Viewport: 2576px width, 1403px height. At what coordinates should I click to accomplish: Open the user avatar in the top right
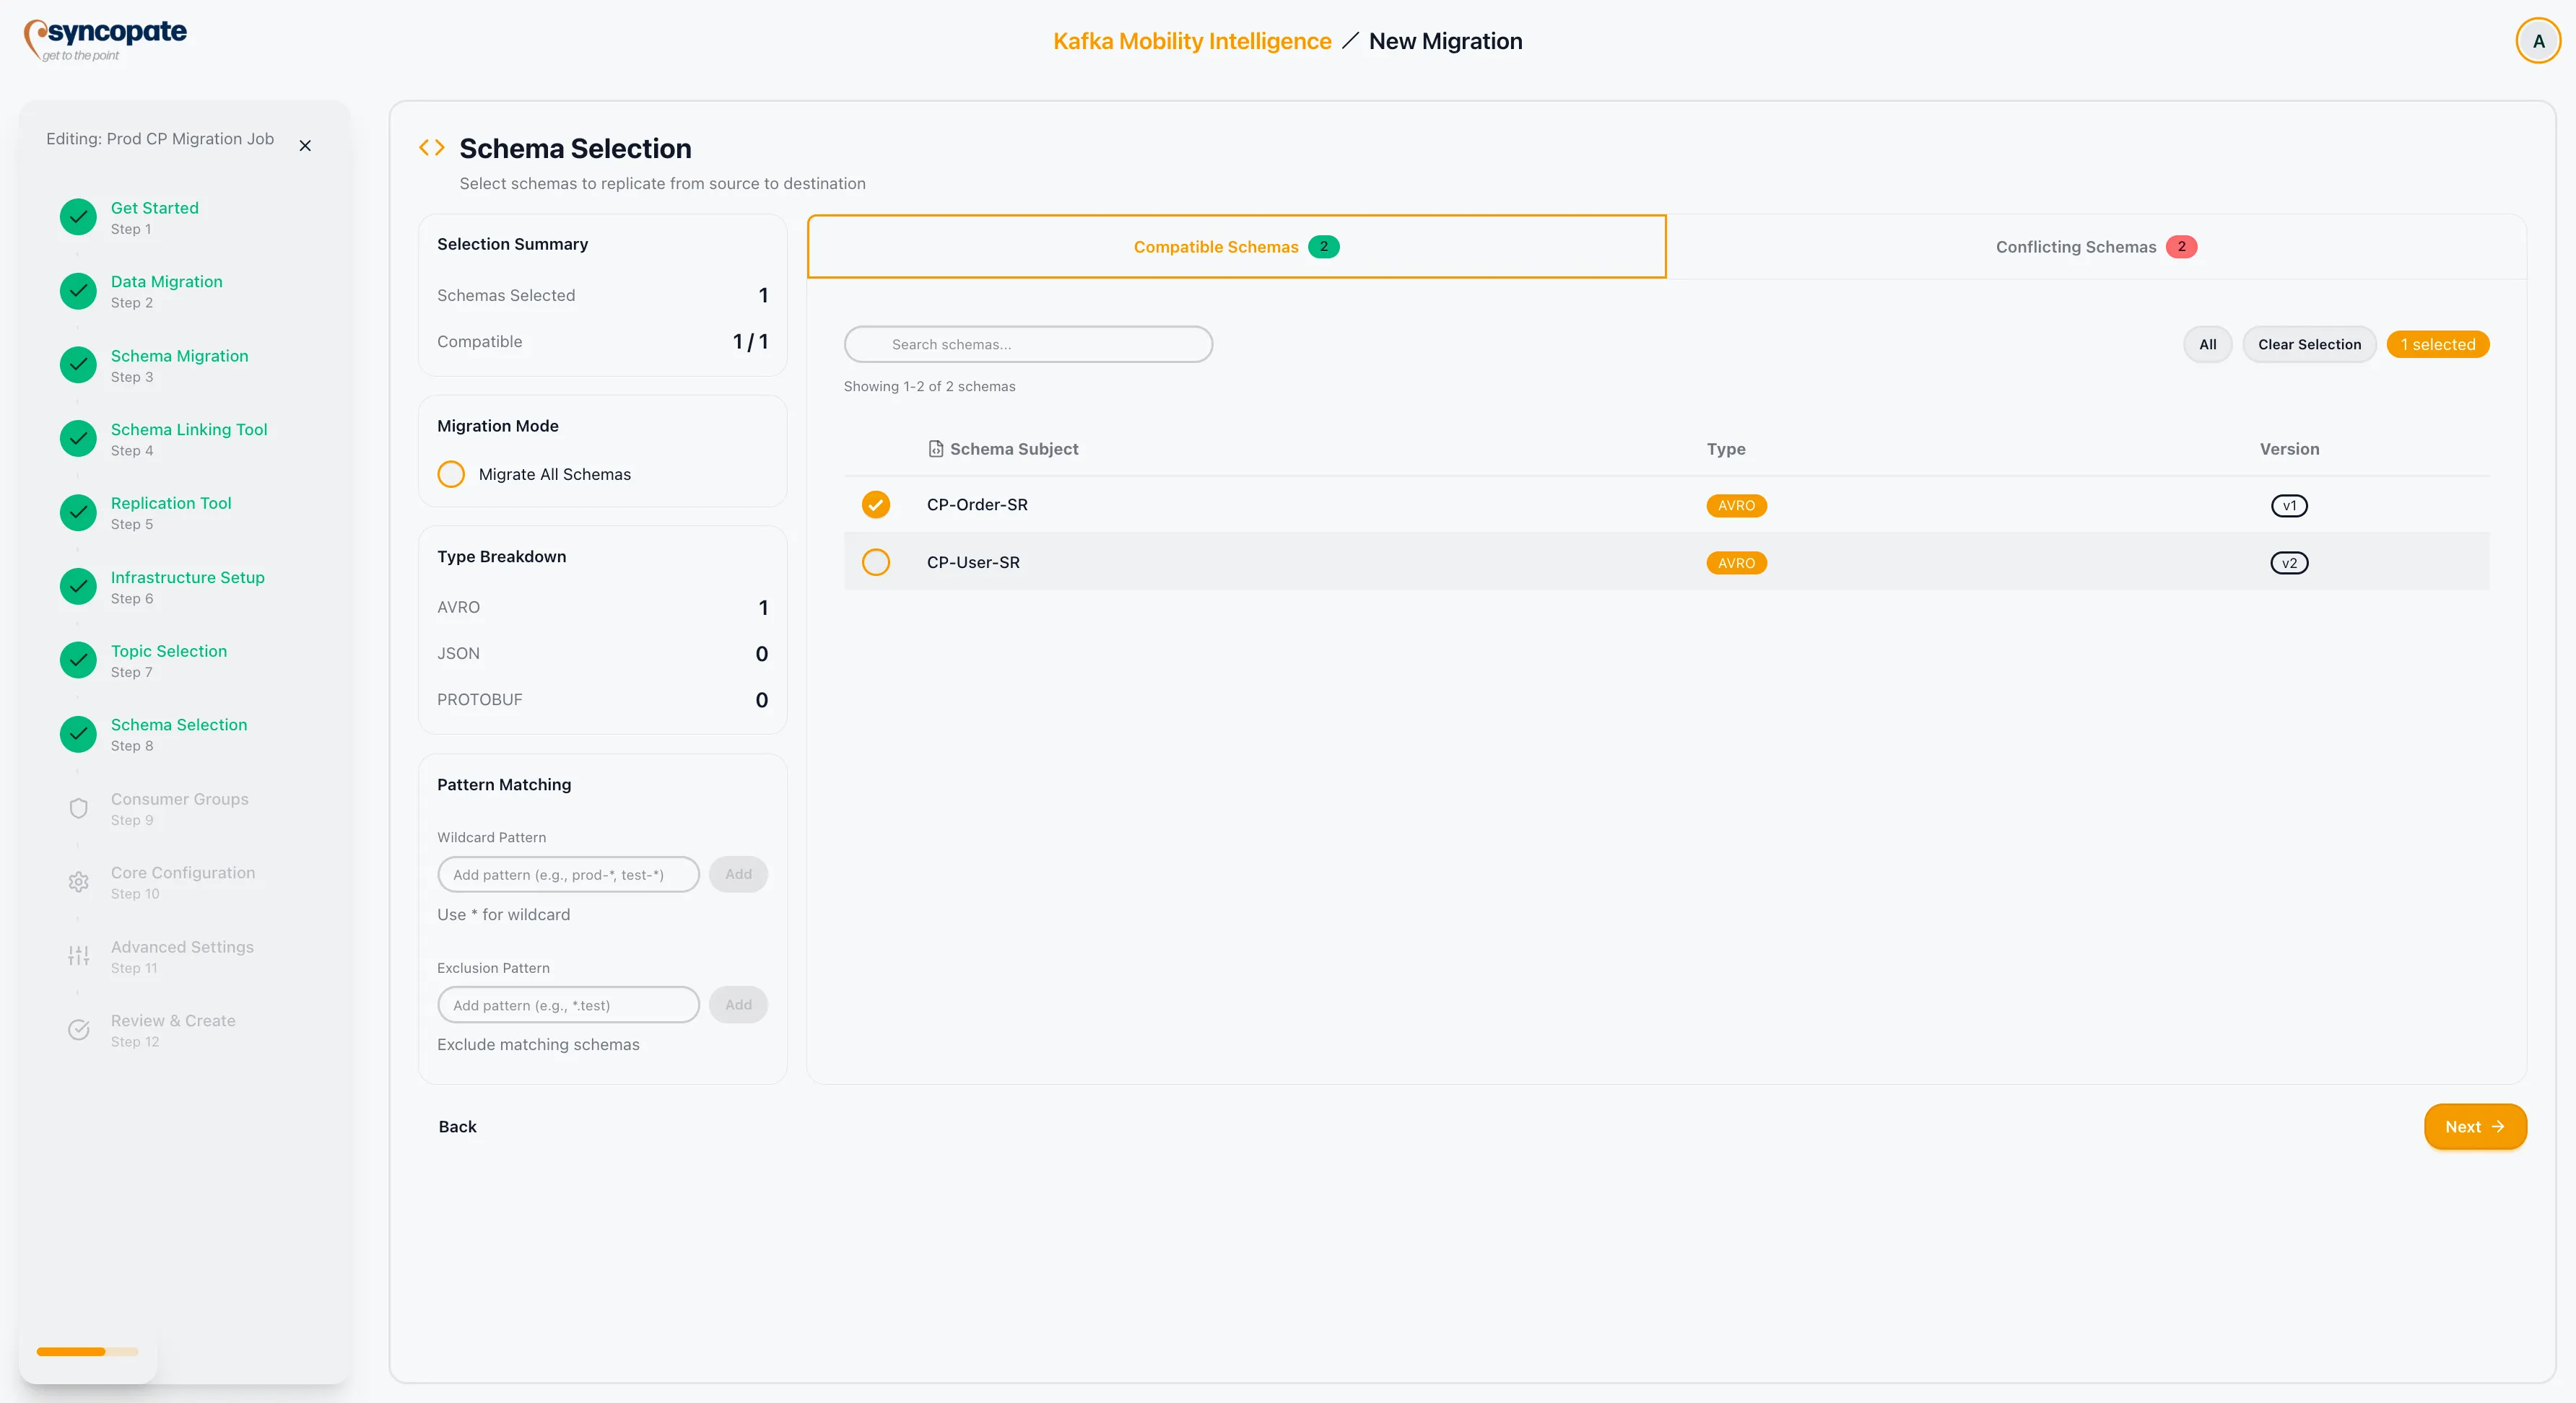pos(2538,40)
